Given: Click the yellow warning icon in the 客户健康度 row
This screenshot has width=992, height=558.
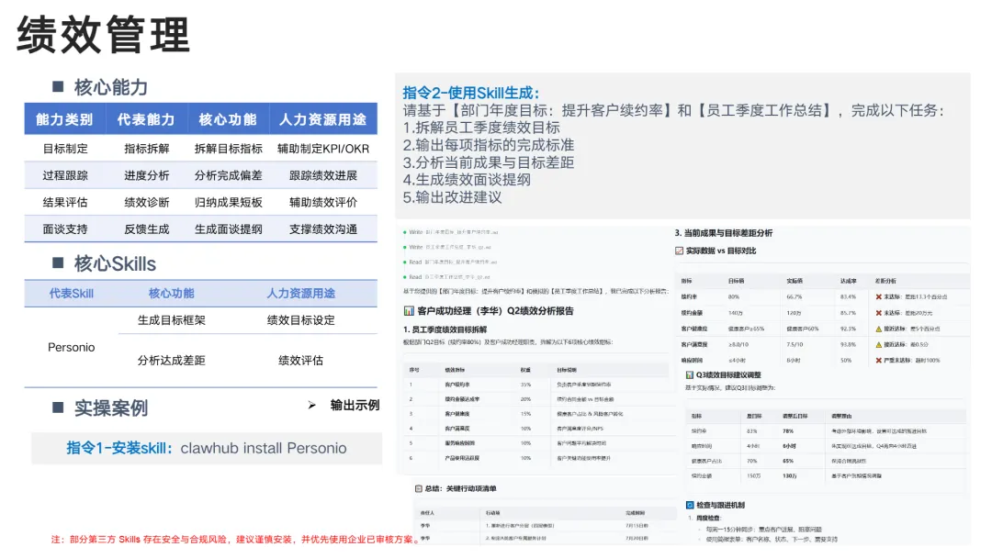Looking at the screenshot, I should pos(878,329).
